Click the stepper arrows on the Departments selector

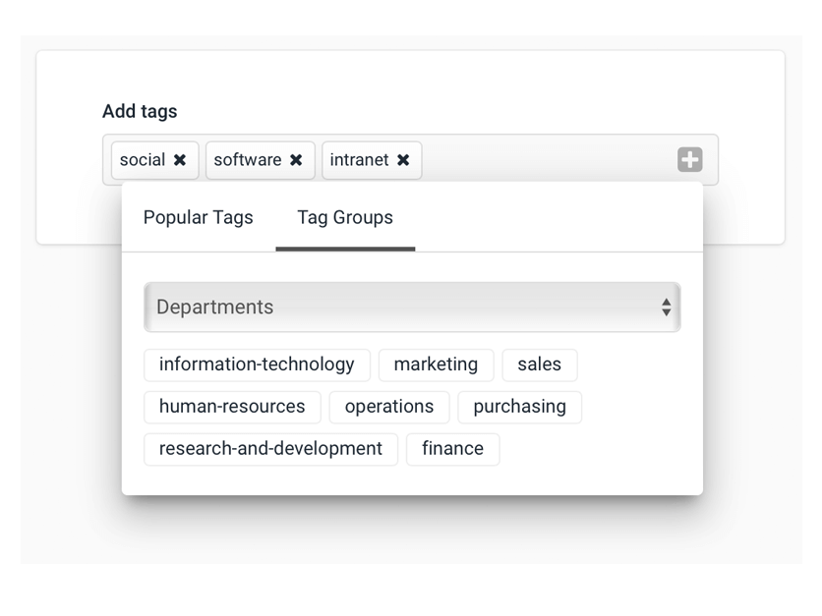[668, 307]
